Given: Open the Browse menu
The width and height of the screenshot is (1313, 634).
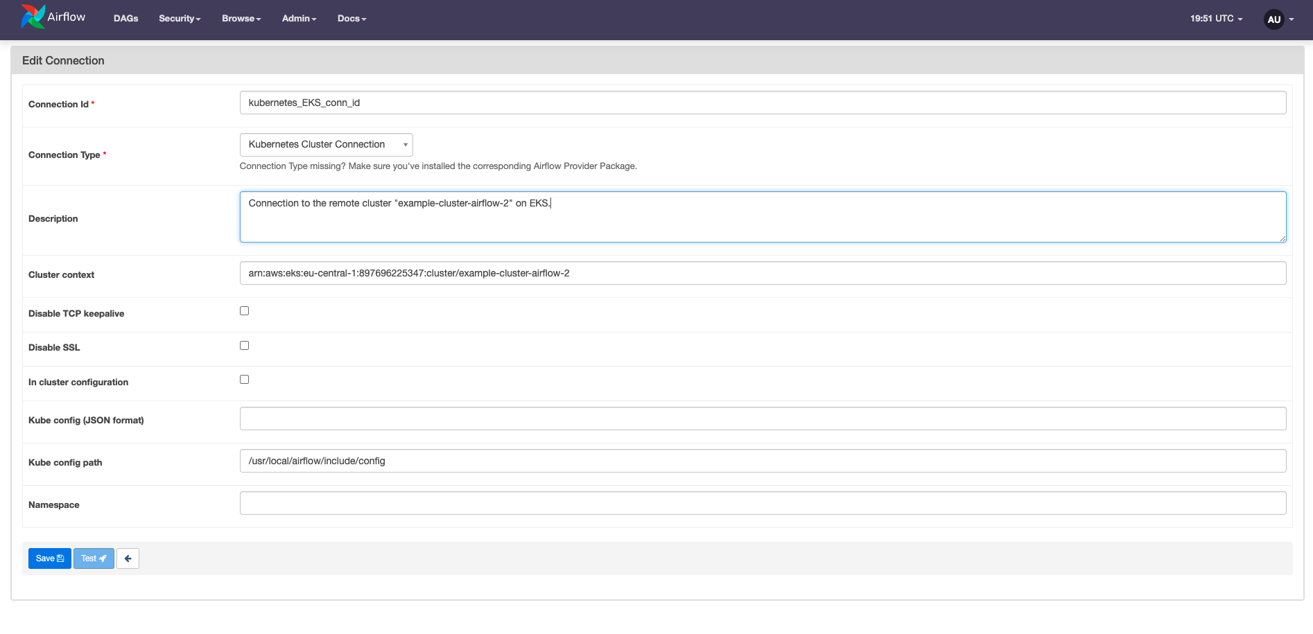Looking at the screenshot, I should pyautogui.click(x=241, y=19).
